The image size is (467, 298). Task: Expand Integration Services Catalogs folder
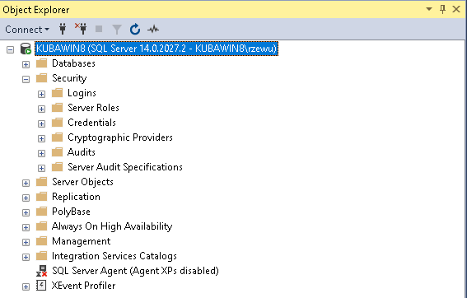point(26,257)
